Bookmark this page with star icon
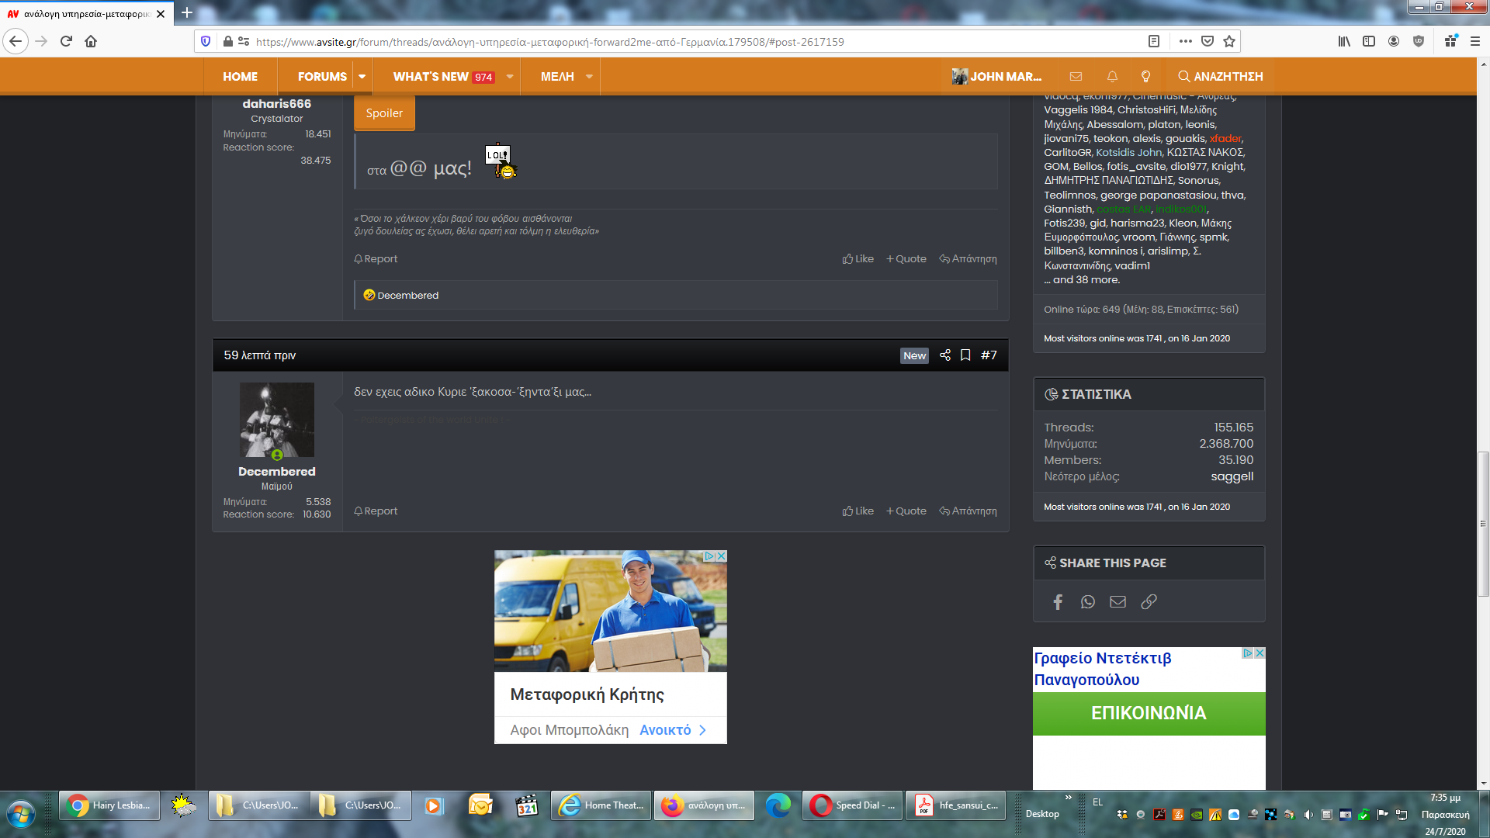Screen dimensions: 1490x838 click(1229, 41)
